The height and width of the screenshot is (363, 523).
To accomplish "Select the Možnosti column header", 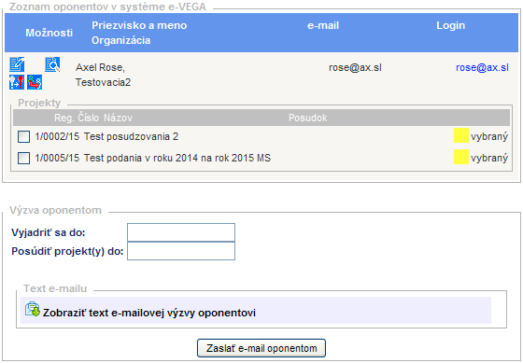I will (49, 33).
